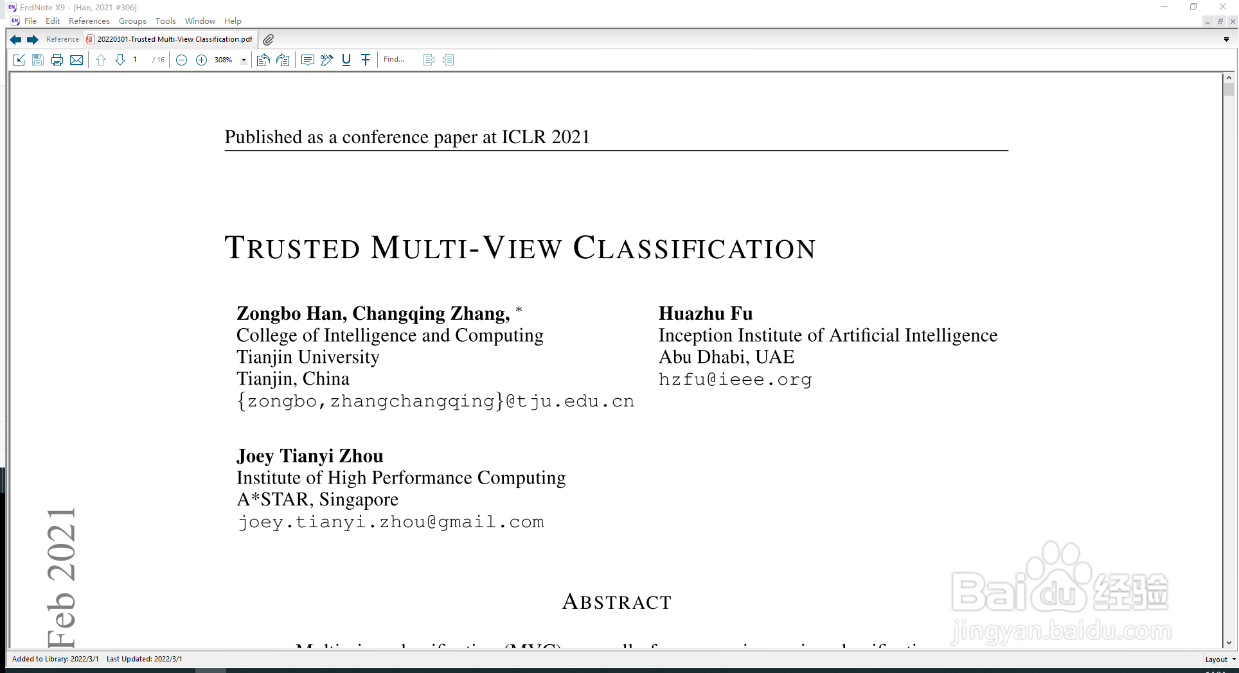
Task: Select the underline text tool
Action: (x=346, y=60)
